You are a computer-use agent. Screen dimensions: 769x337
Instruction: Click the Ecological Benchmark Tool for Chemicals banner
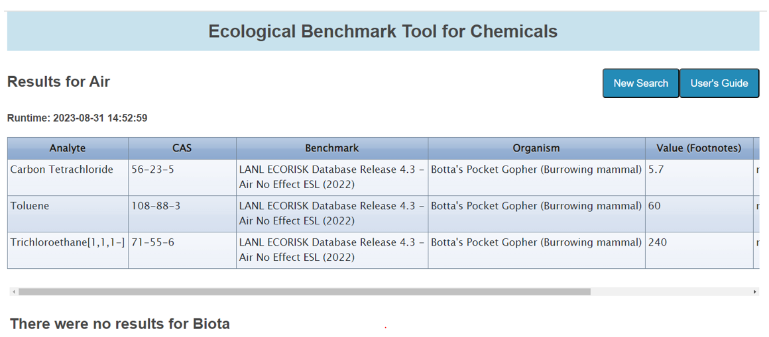383,31
